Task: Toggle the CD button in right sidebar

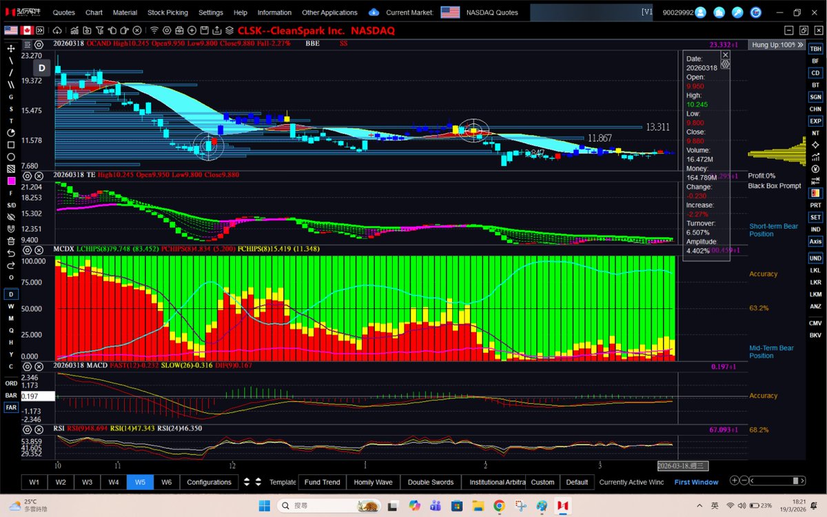Action: tap(815, 72)
